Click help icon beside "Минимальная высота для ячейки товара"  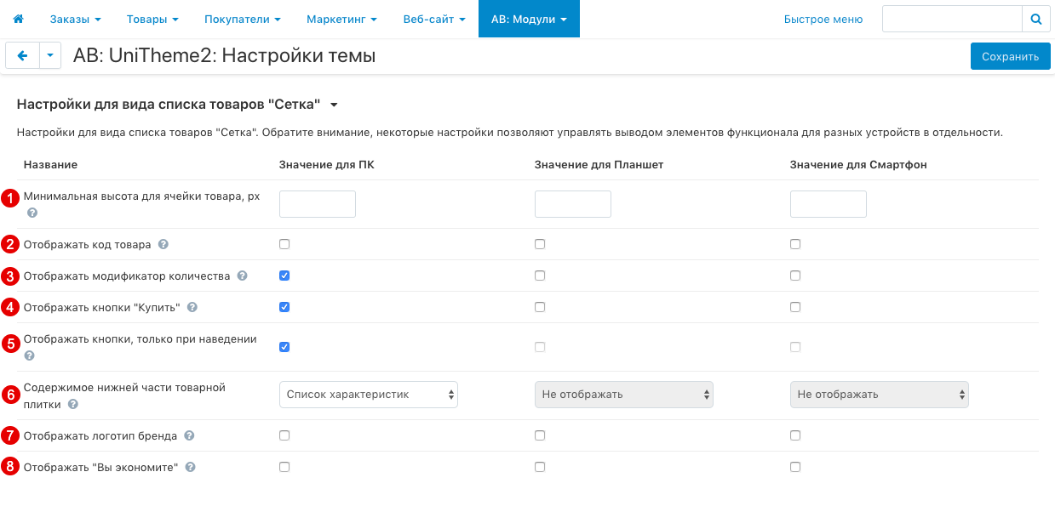tap(32, 213)
